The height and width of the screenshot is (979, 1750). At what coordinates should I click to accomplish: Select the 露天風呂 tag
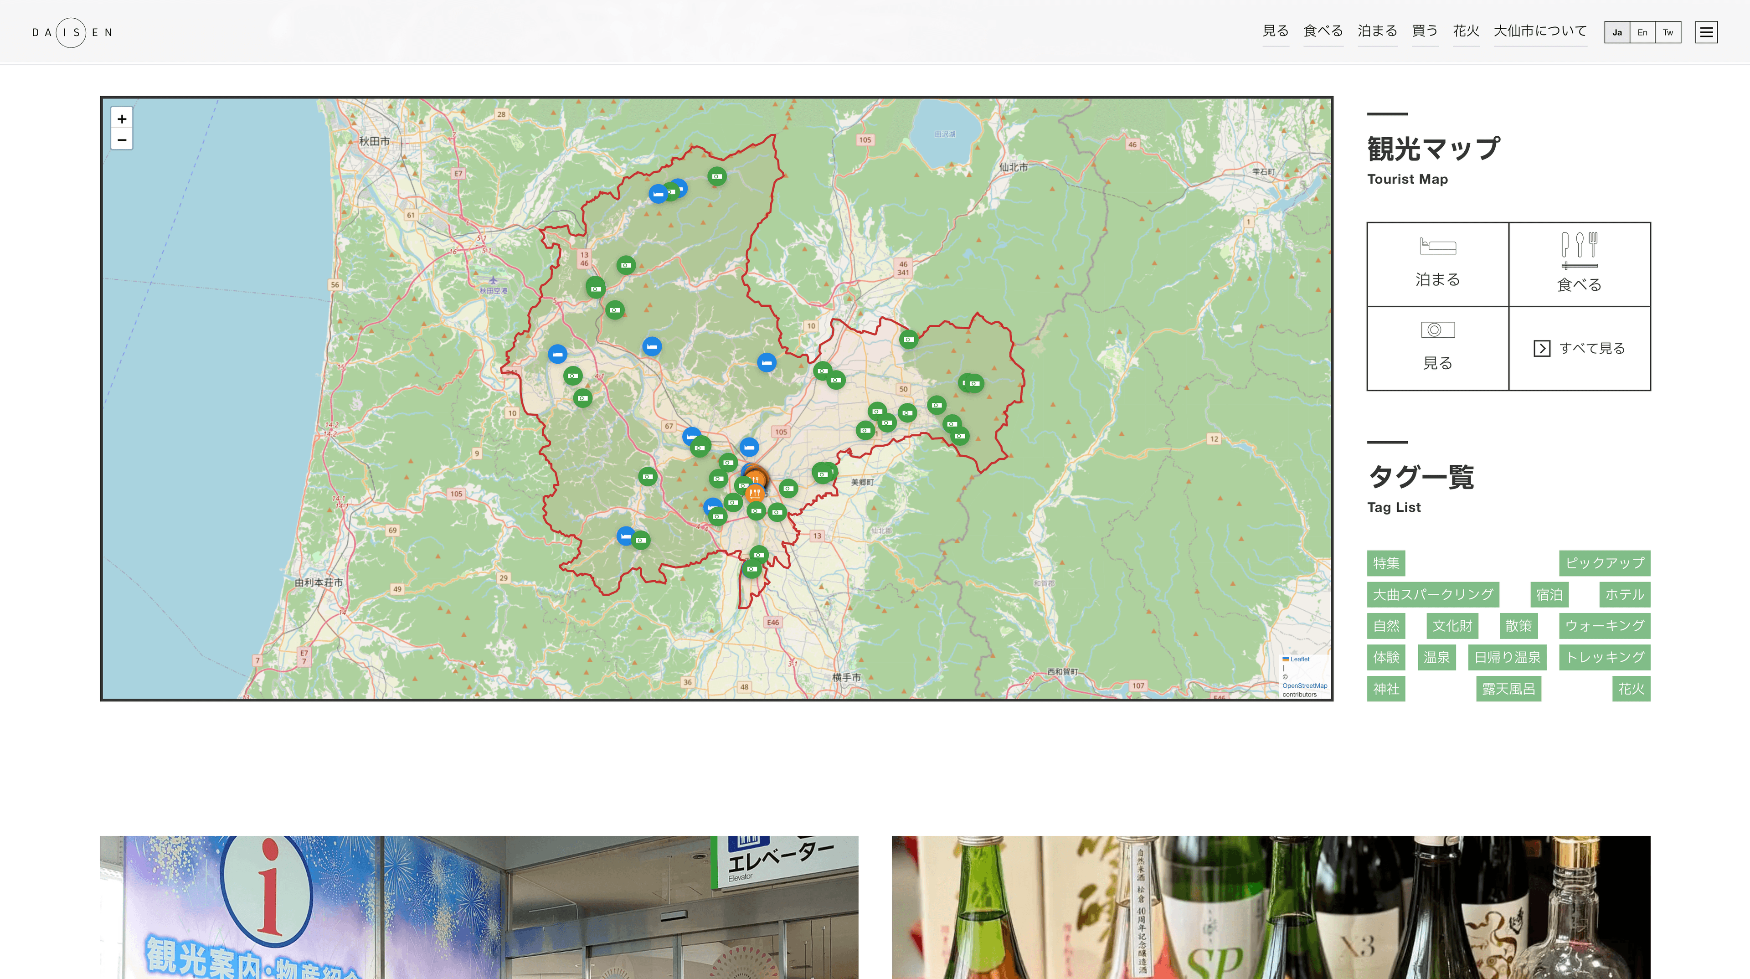tap(1508, 689)
